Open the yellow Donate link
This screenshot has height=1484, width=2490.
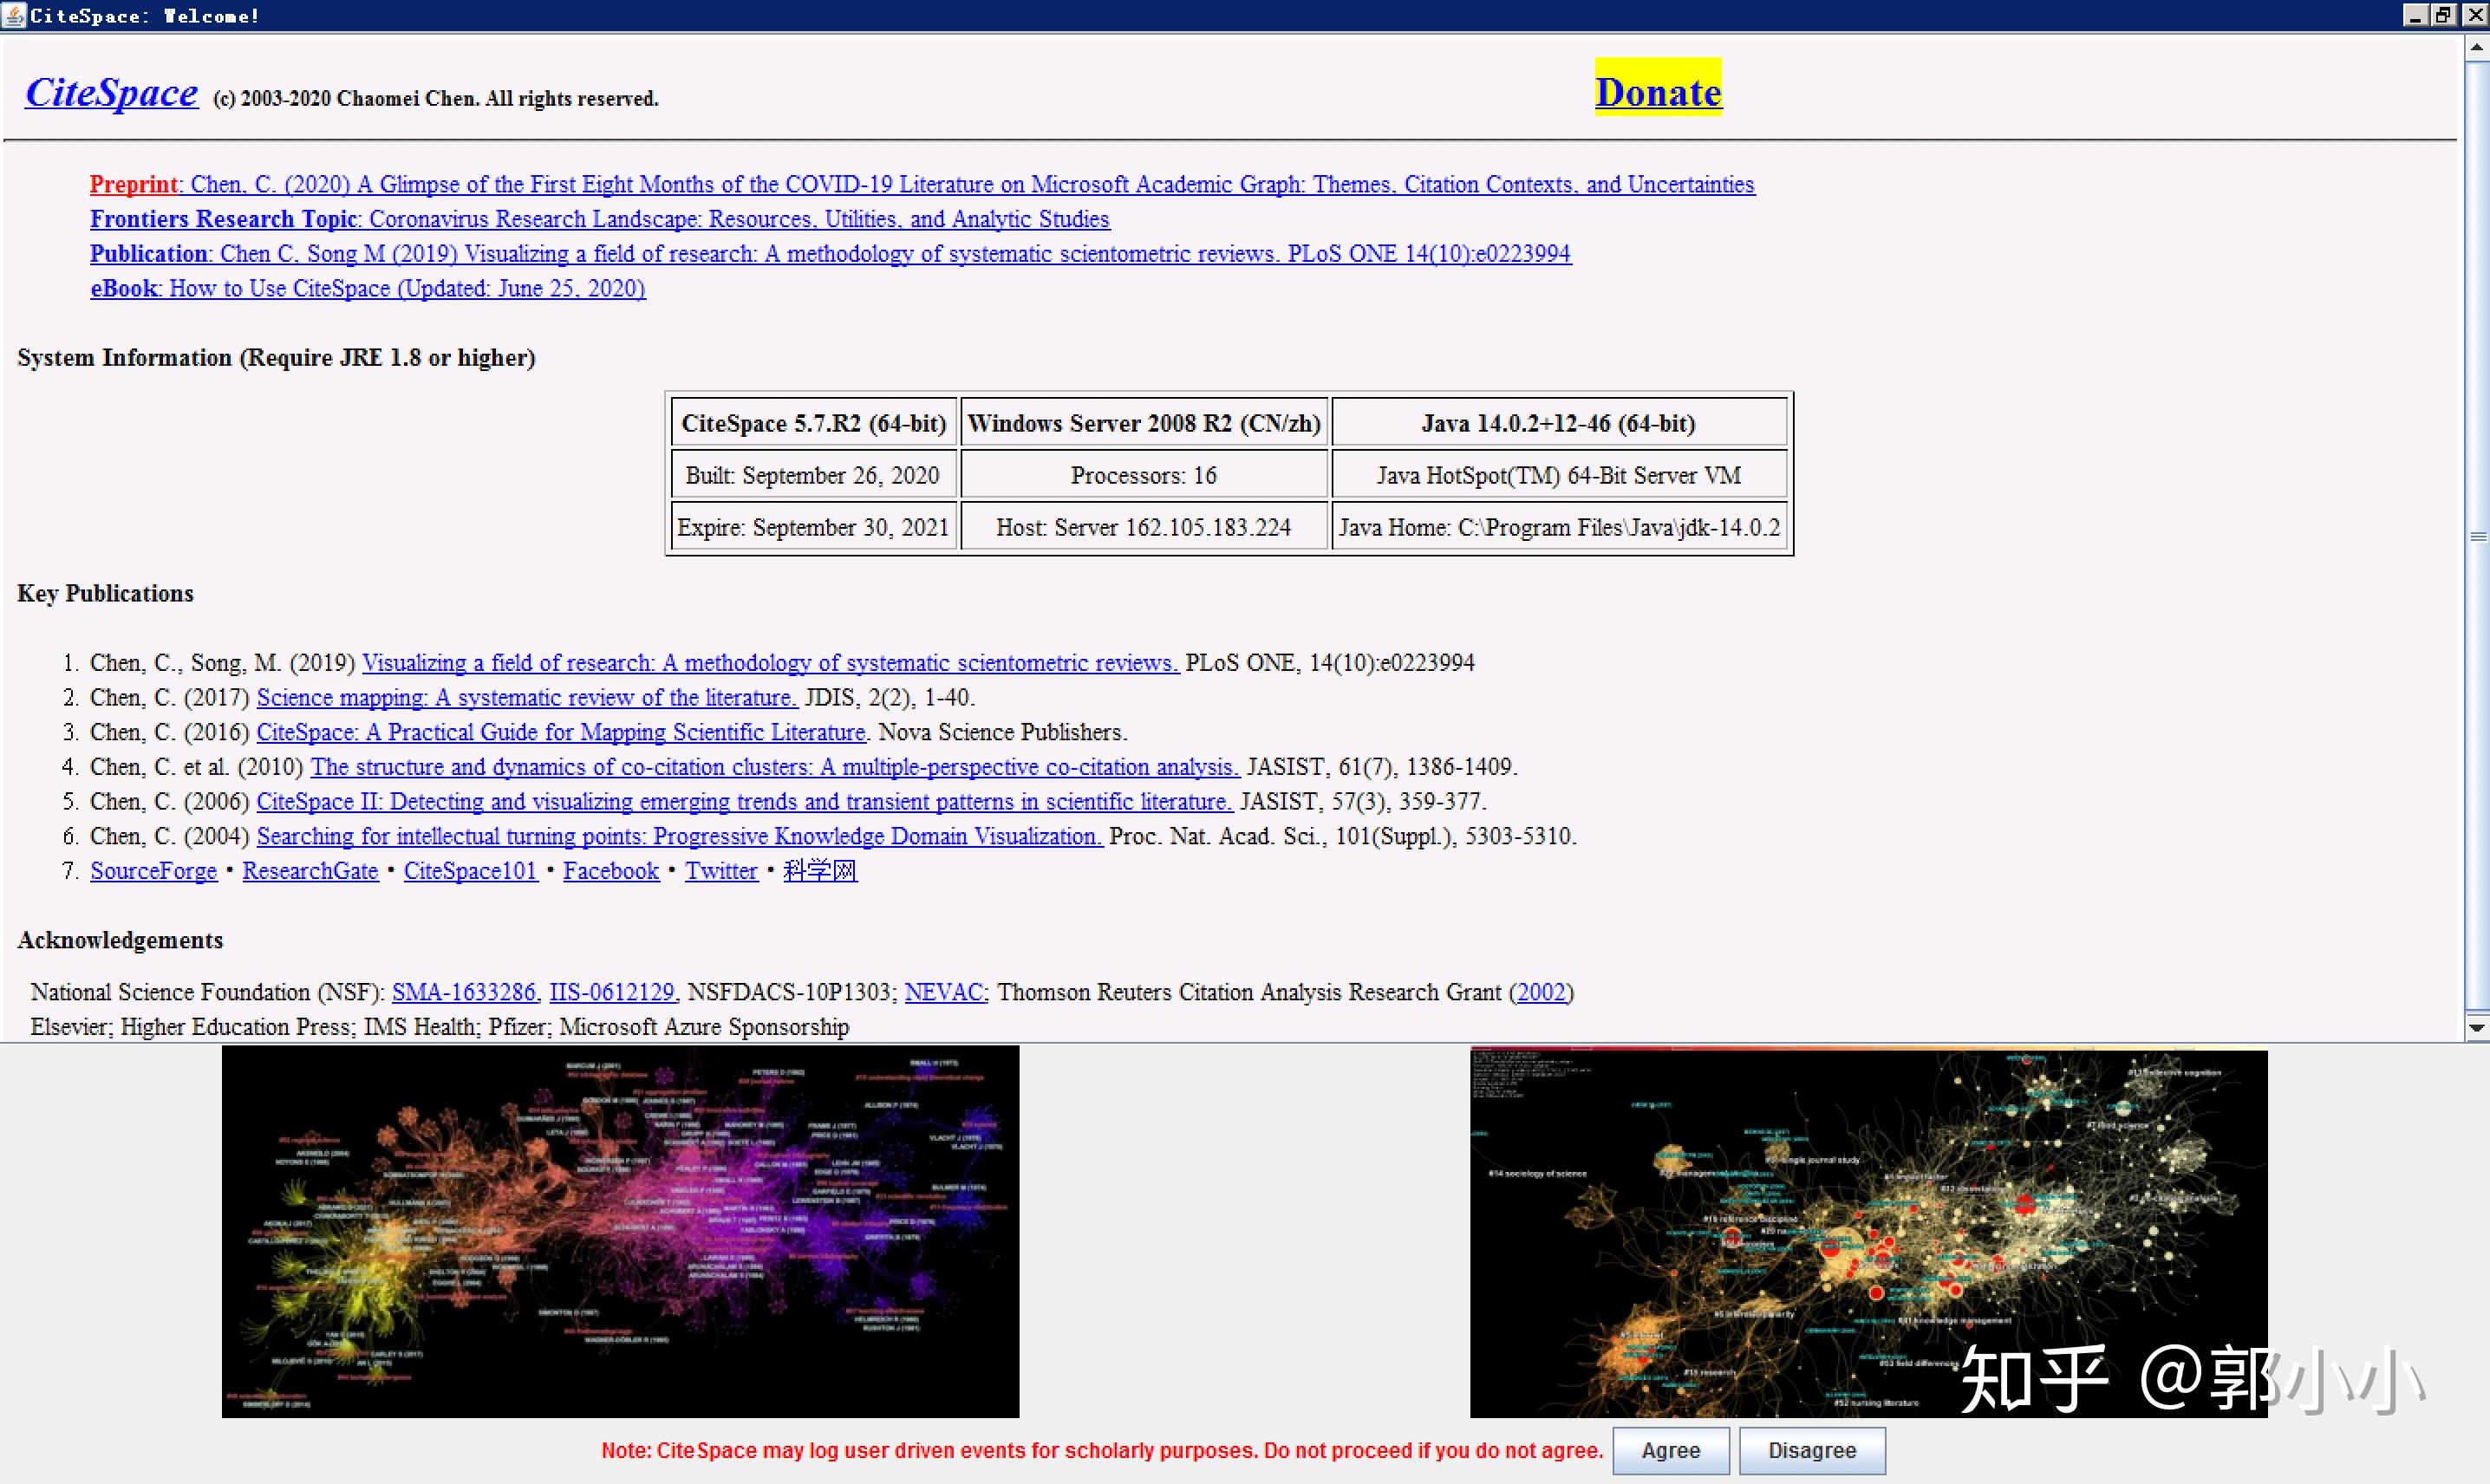(1658, 91)
